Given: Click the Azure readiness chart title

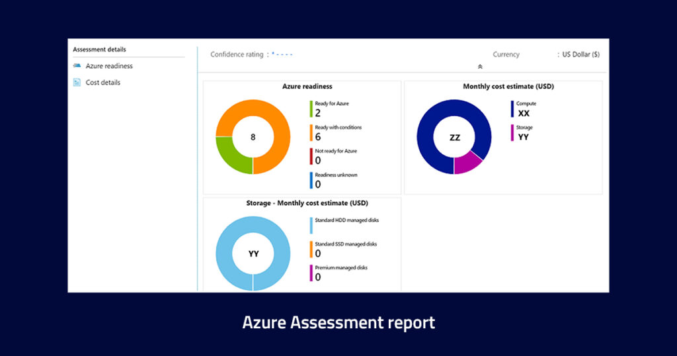Looking at the screenshot, I should tap(307, 87).
